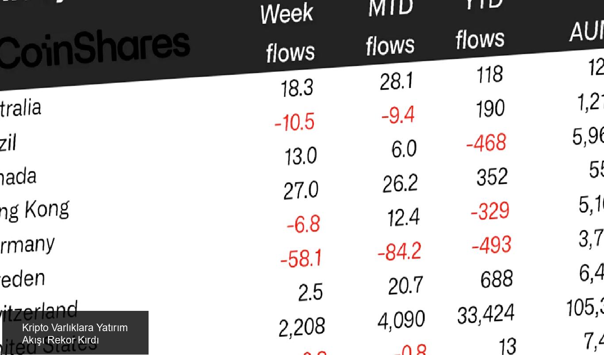Viewport: 604px width, 355px height.
Task: Select the 26.2 MTD flow value
Action: (400, 183)
